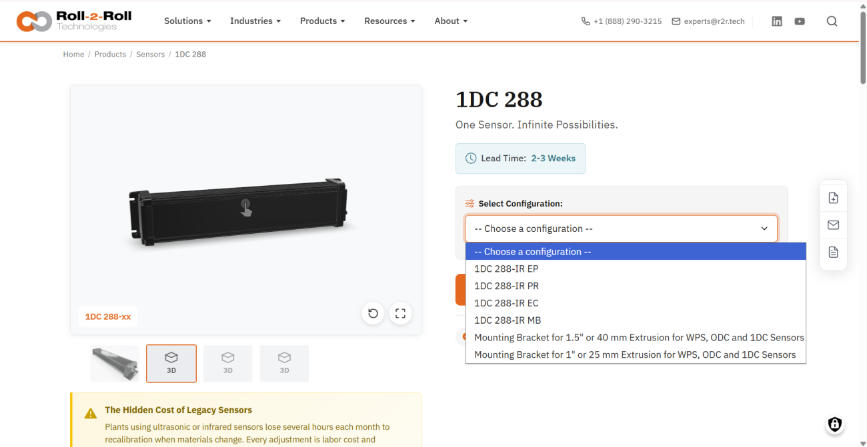The width and height of the screenshot is (867, 447).
Task: Reset the 3D model rotation icon
Action: click(373, 313)
